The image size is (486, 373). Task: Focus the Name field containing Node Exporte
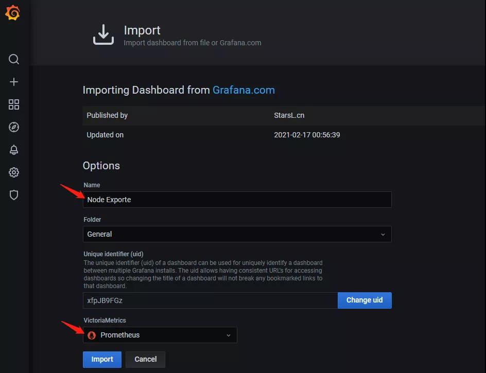237,200
